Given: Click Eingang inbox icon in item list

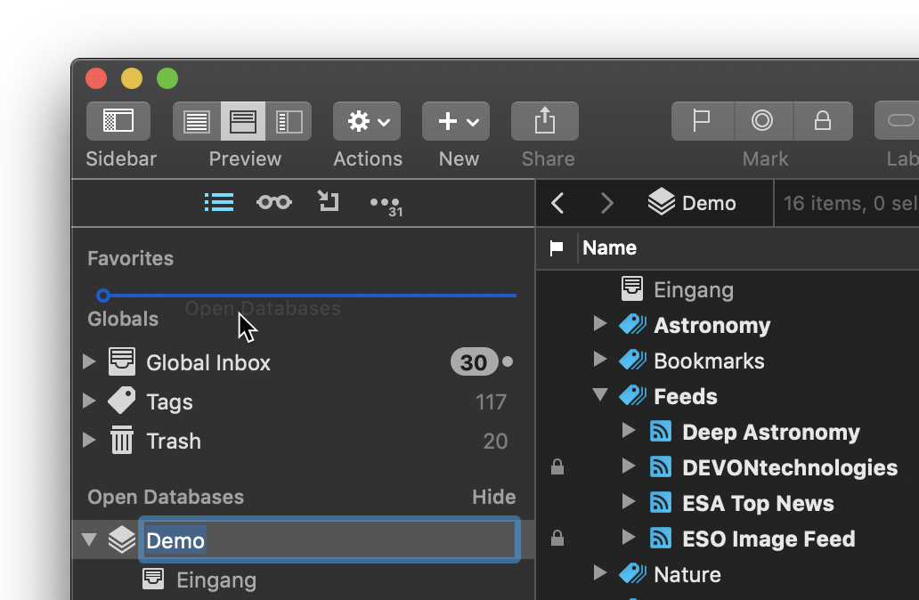Looking at the screenshot, I should point(632,288).
